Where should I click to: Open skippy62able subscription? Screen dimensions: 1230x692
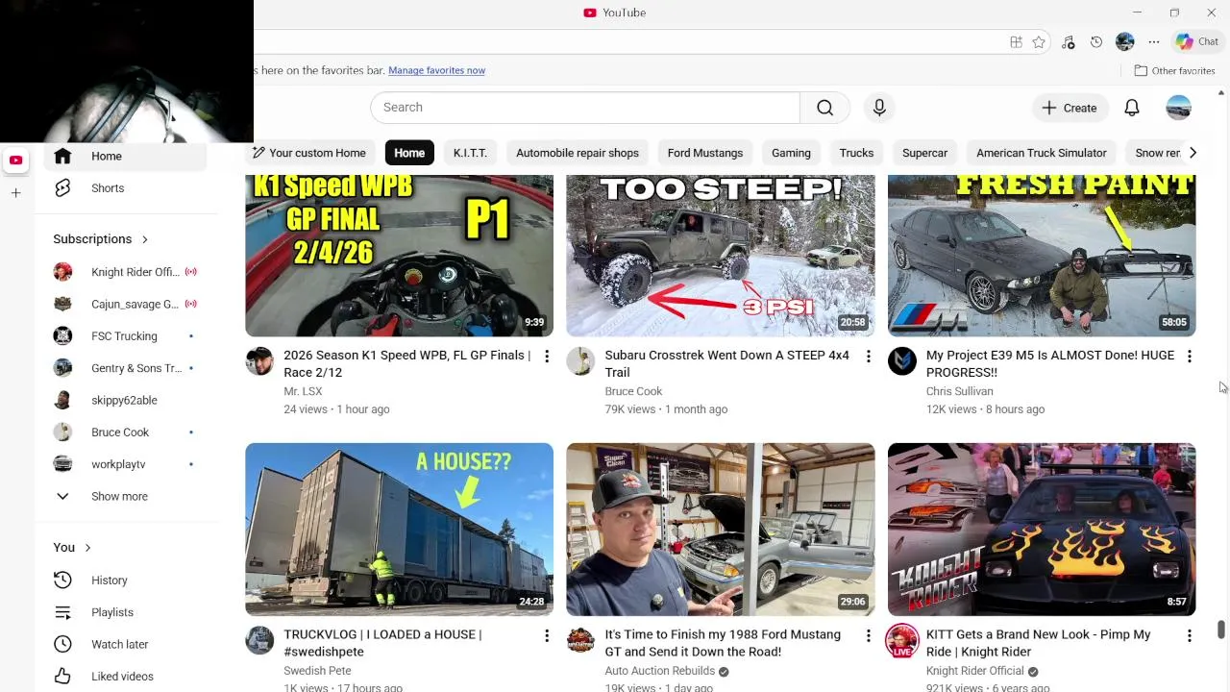coord(125,400)
